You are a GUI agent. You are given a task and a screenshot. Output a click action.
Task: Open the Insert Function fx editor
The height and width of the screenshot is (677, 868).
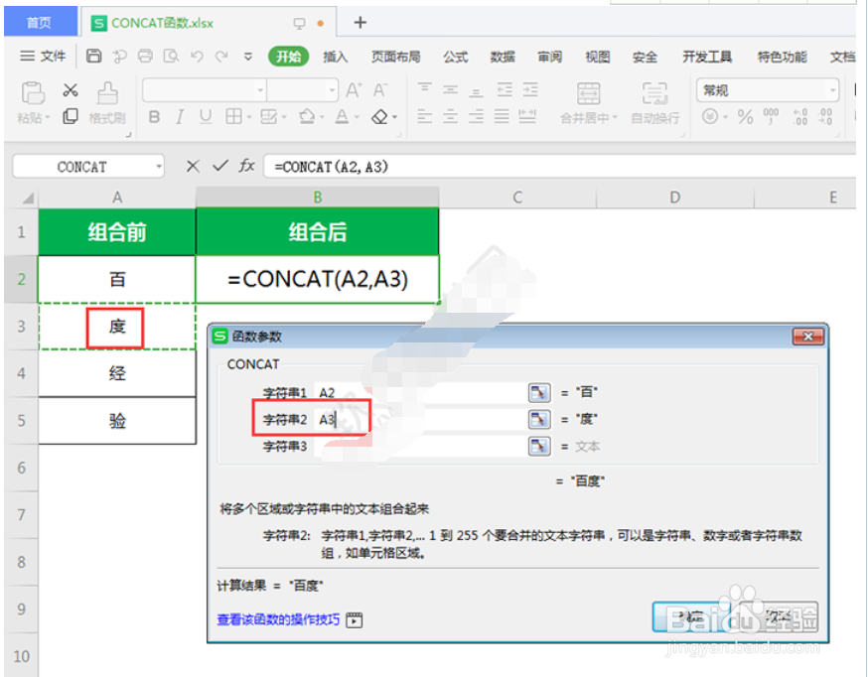246,166
